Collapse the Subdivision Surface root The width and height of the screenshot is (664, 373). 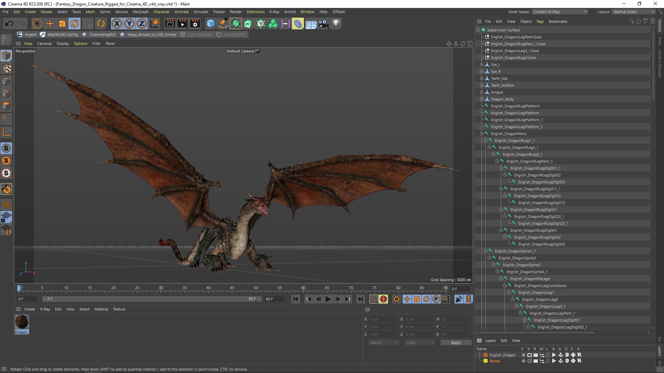pos(478,30)
